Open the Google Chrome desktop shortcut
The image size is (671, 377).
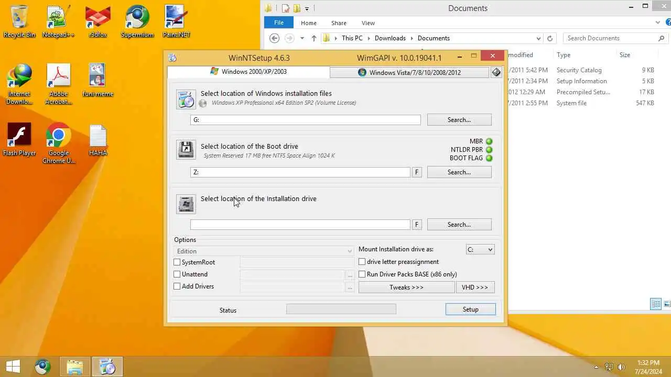(58, 143)
